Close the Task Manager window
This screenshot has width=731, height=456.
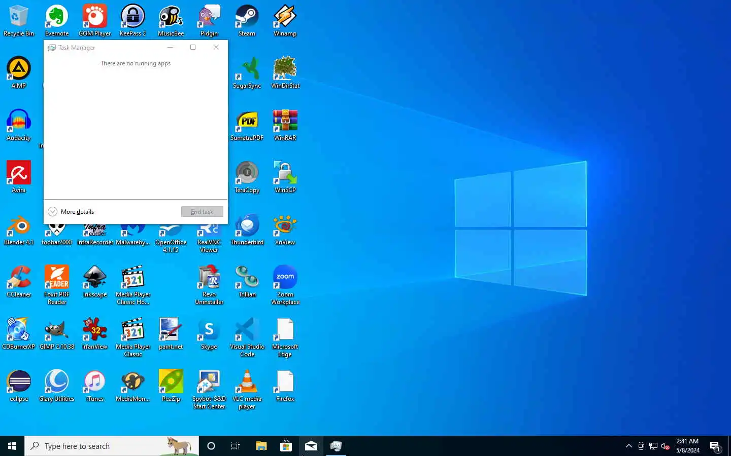pos(216,47)
